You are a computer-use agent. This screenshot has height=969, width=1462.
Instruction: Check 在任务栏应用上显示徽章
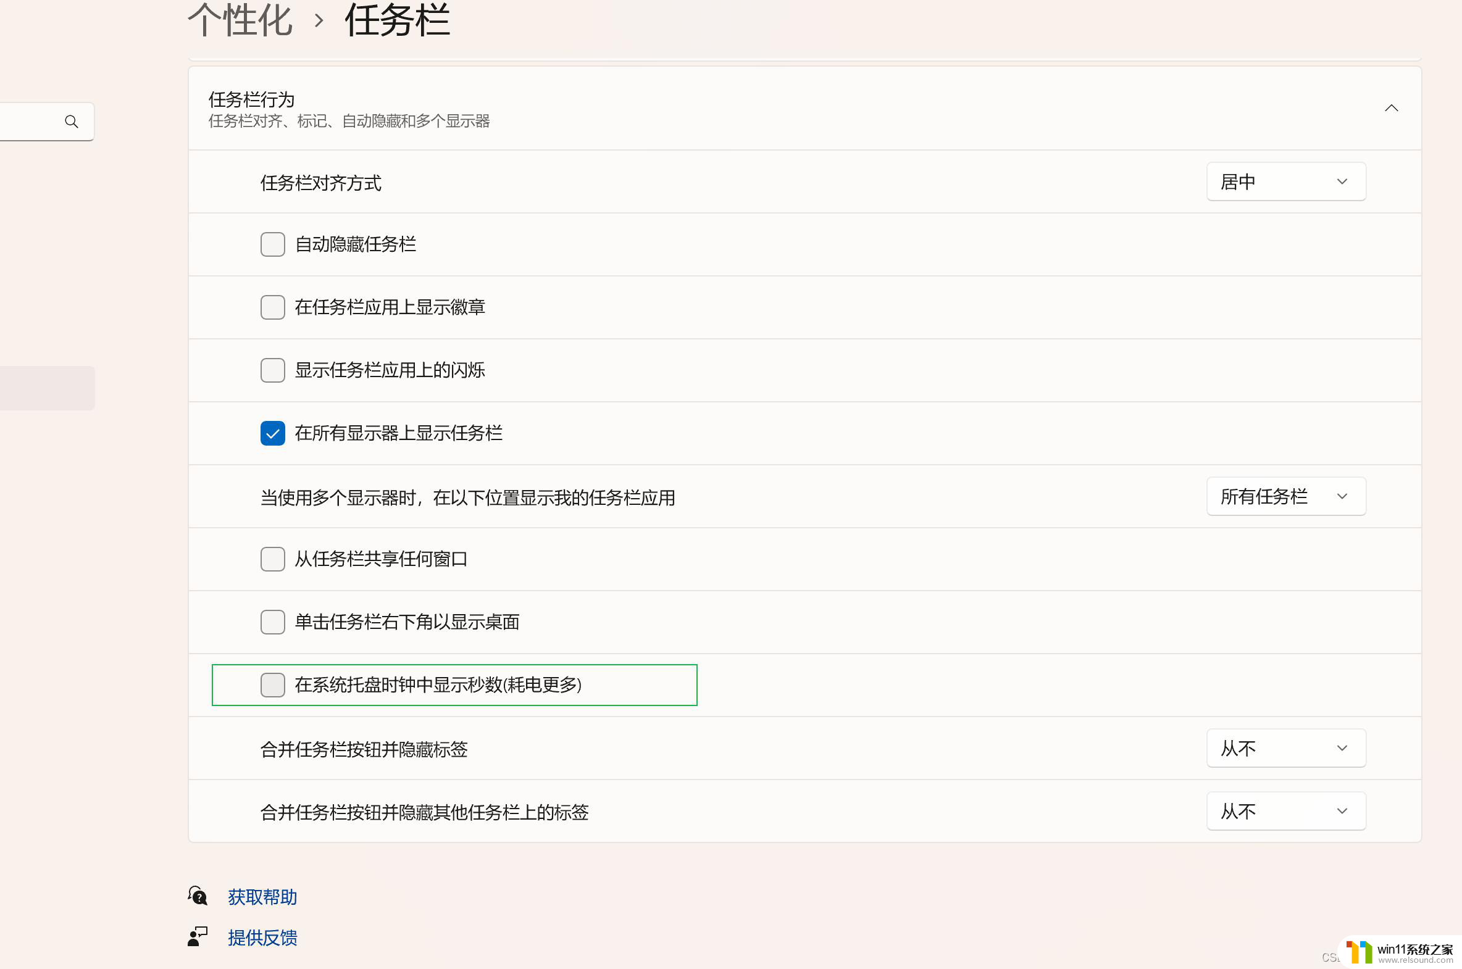[273, 307]
